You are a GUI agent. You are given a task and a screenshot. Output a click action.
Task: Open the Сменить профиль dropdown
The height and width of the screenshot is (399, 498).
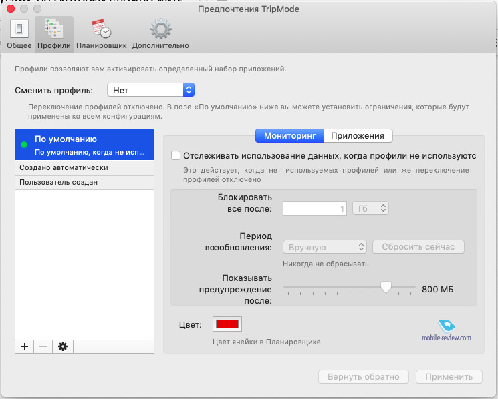point(151,90)
